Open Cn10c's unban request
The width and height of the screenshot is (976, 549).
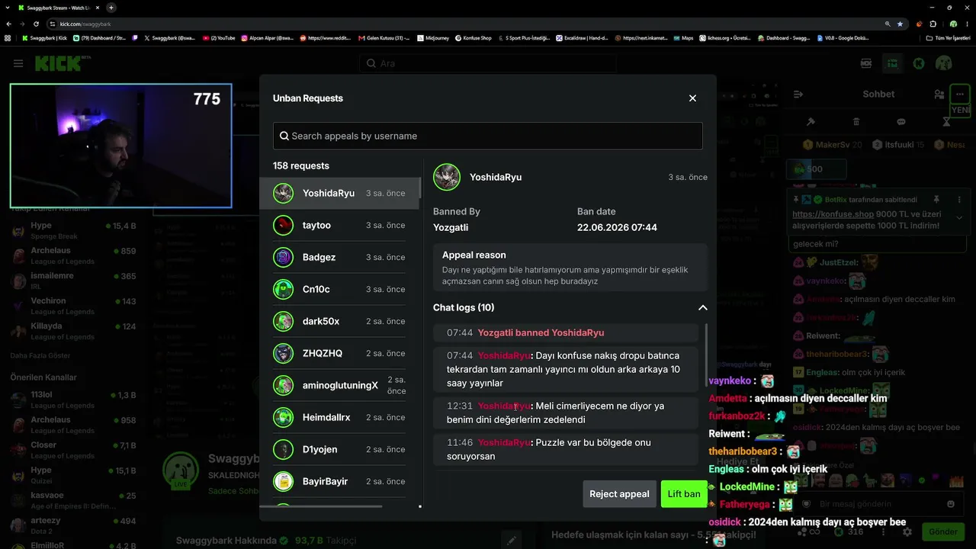pos(339,289)
